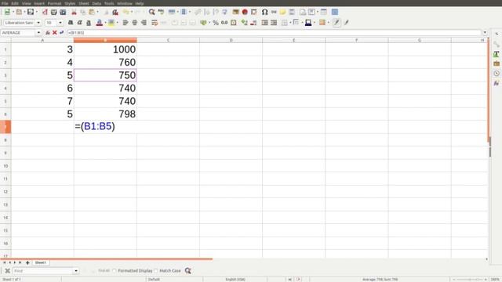The image size is (502, 282).
Task: Open the Font Name dropdown
Action: [38, 23]
